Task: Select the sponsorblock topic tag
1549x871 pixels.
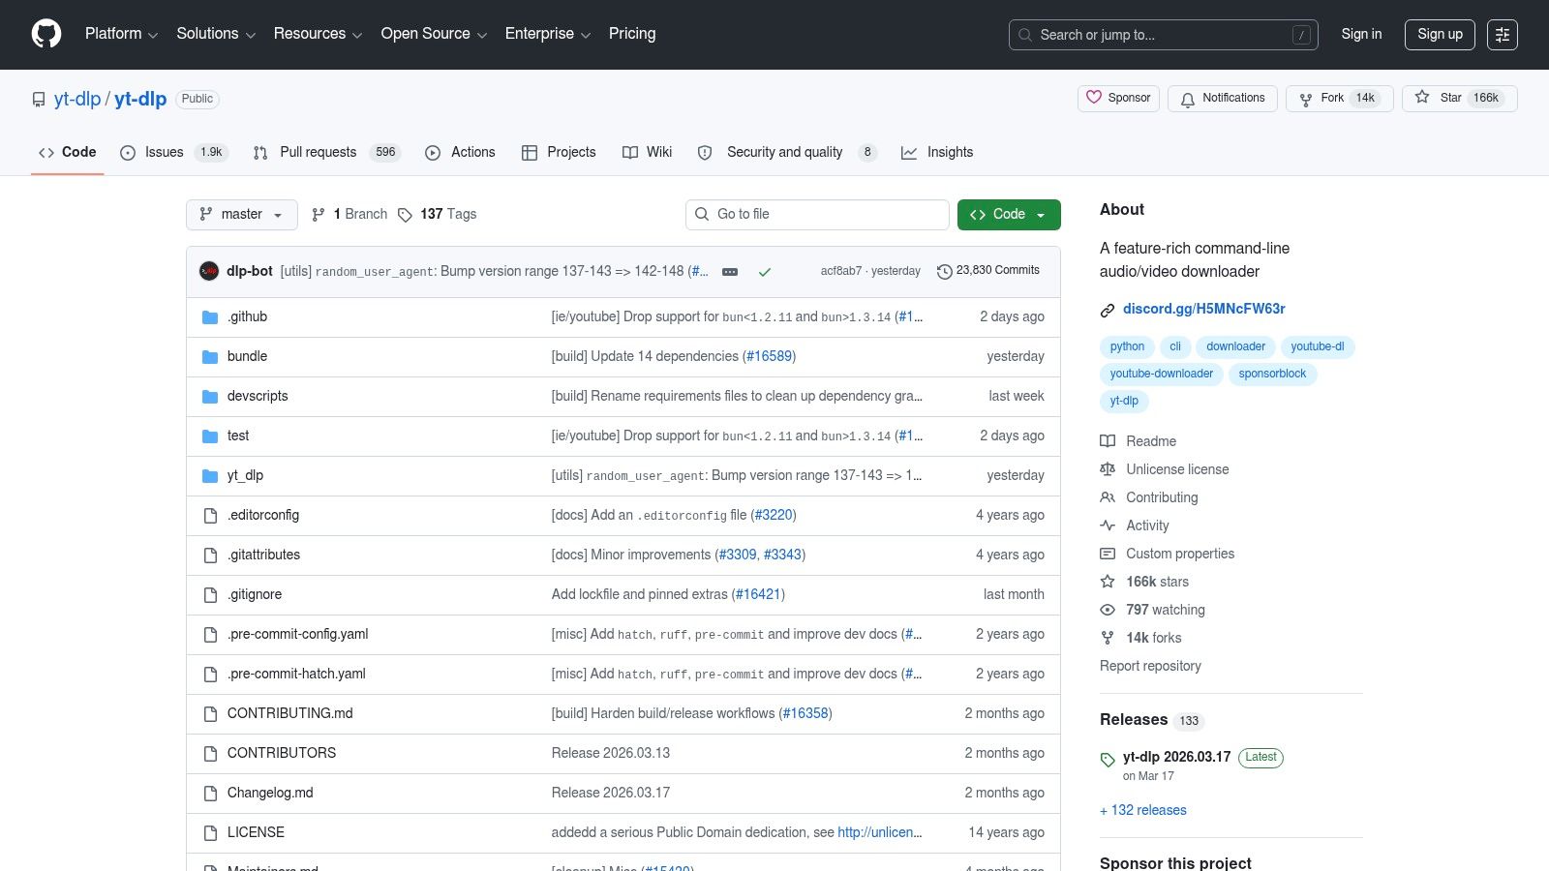Action: [x=1272, y=374]
